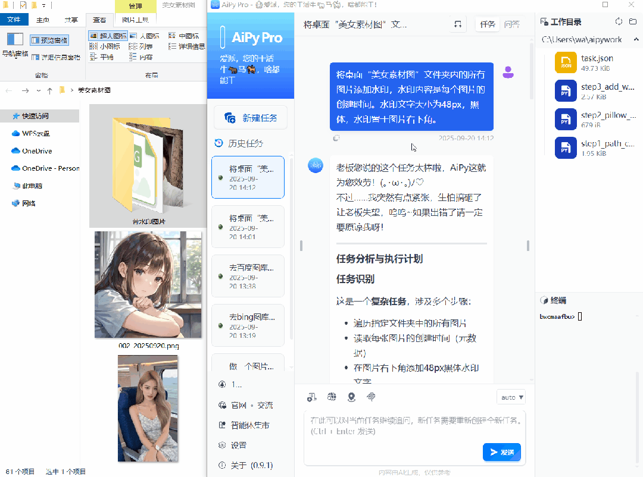Click the expand-chat icon near the task title
The image size is (643, 477).
coord(457,24)
